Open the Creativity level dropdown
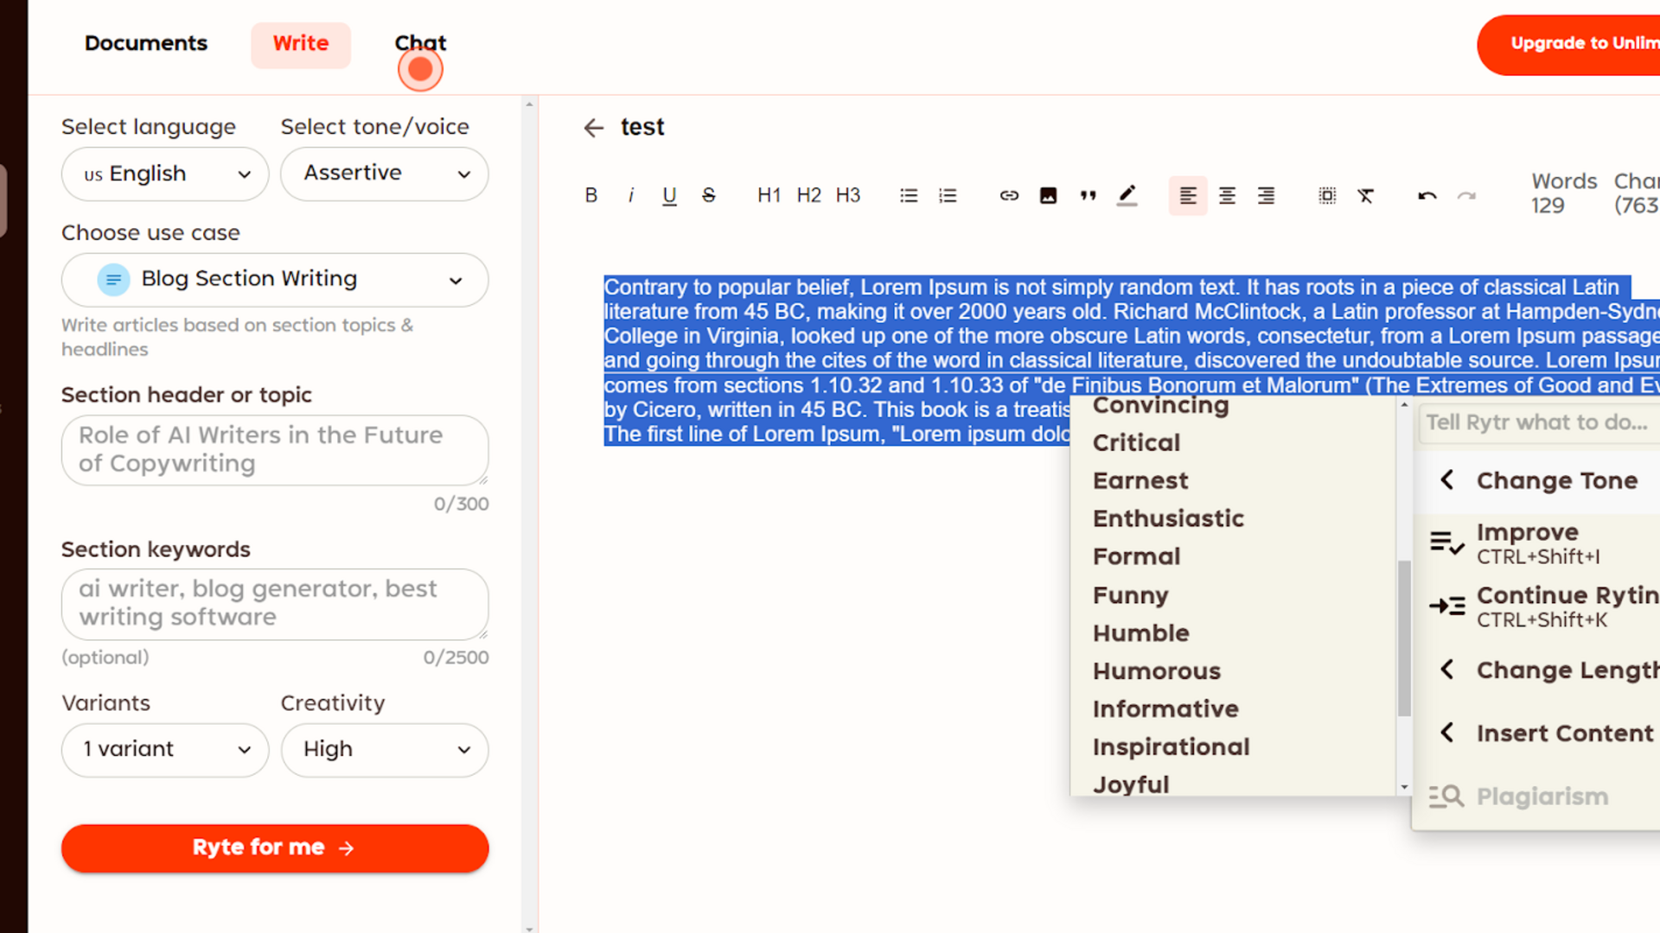The height and width of the screenshot is (933, 1660). (x=384, y=750)
